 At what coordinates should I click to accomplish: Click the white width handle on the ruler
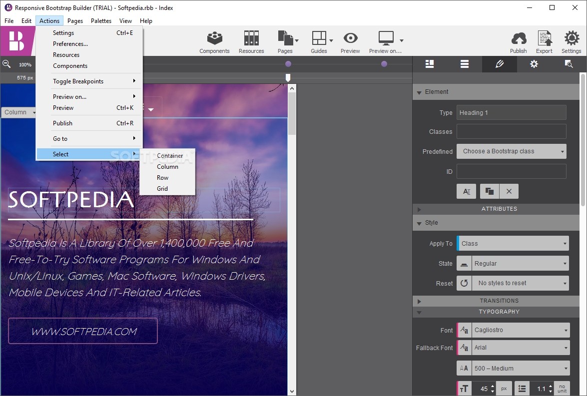pyautogui.click(x=288, y=77)
